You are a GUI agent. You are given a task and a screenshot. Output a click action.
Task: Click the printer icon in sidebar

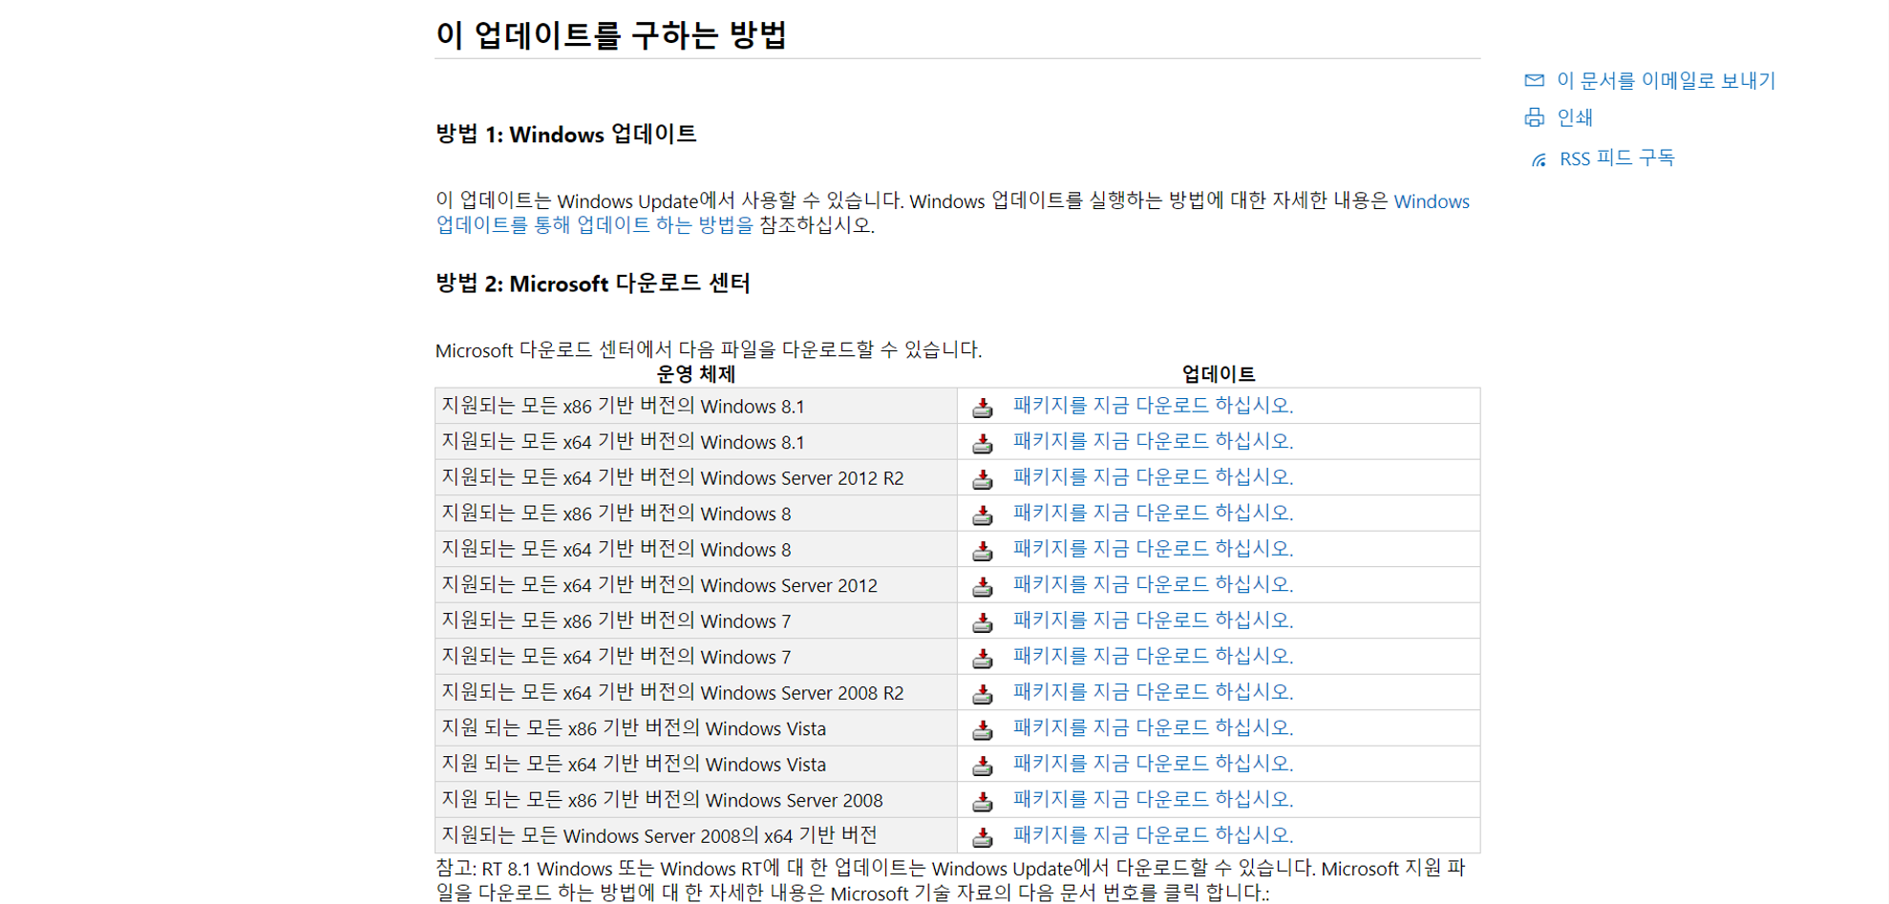[x=1535, y=117]
